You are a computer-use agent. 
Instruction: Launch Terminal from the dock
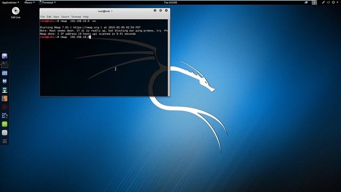pos(5,65)
